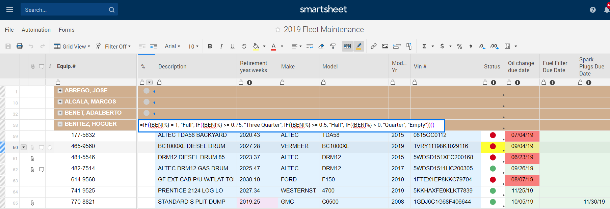
Task: Increase decimal places
Action: click(x=494, y=46)
